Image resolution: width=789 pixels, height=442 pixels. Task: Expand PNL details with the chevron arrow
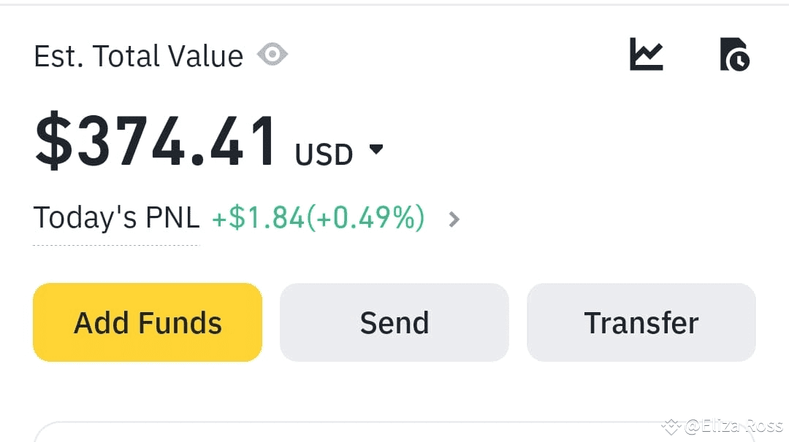pos(454,220)
